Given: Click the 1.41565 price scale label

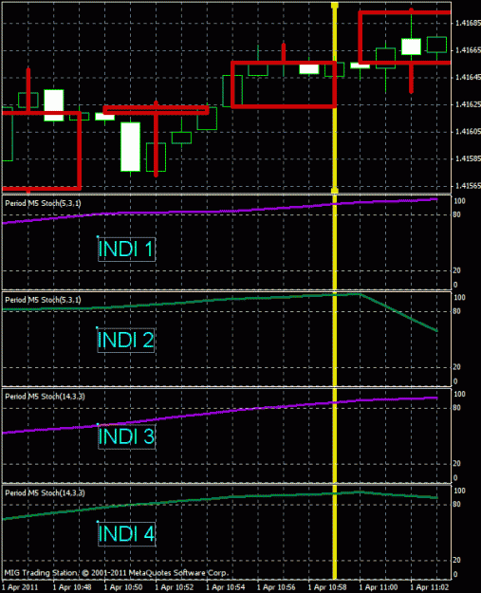Looking at the screenshot, I should [468, 185].
